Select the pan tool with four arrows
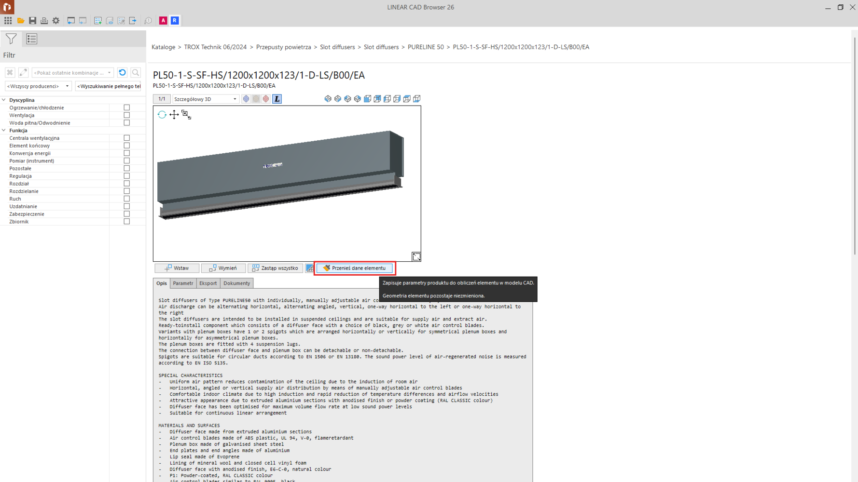Image resolution: width=858 pixels, height=482 pixels. point(174,115)
